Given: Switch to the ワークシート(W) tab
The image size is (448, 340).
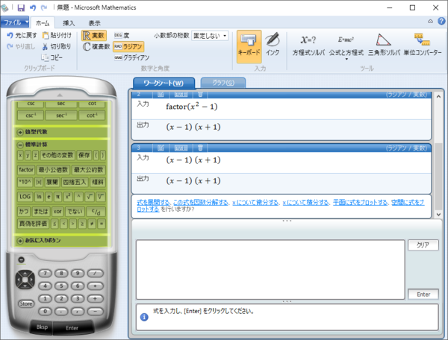Looking at the screenshot, I should point(164,83).
